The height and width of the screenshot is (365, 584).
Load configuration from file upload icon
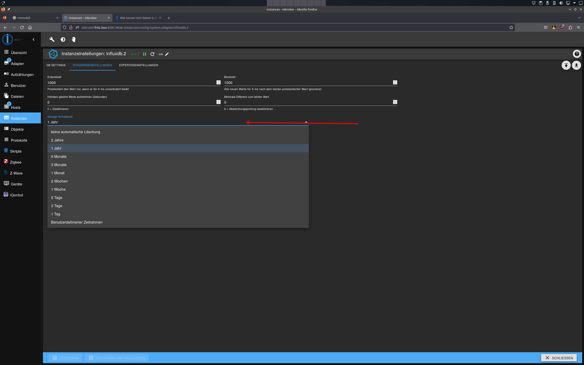pos(566,65)
